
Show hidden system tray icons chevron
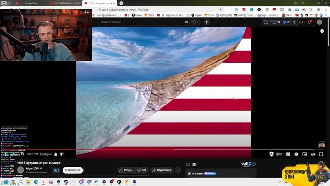click(x=280, y=182)
